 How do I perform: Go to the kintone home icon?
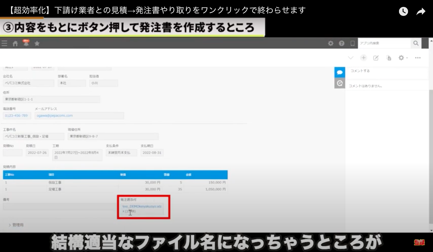pyautogui.click(x=15, y=43)
